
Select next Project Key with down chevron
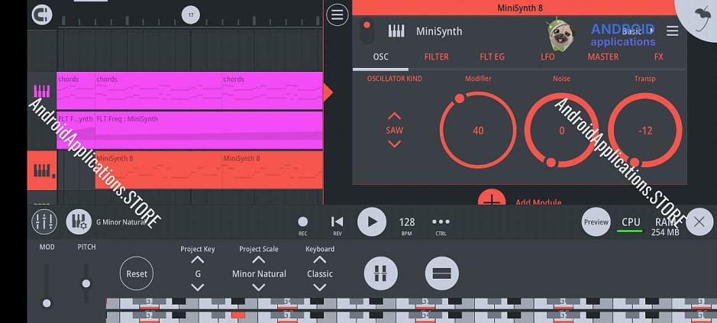tap(198, 287)
